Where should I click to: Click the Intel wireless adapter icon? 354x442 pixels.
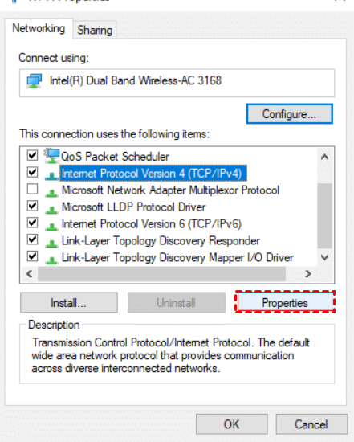pos(34,81)
